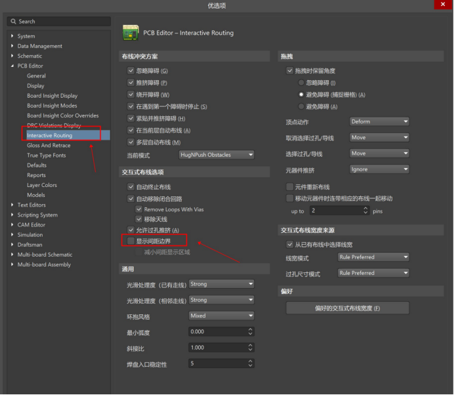The height and width of the screenshot is (395, 454).
Task: Open the 线宽模式 Rule Preferred dropdown
Action: [373, 257]
